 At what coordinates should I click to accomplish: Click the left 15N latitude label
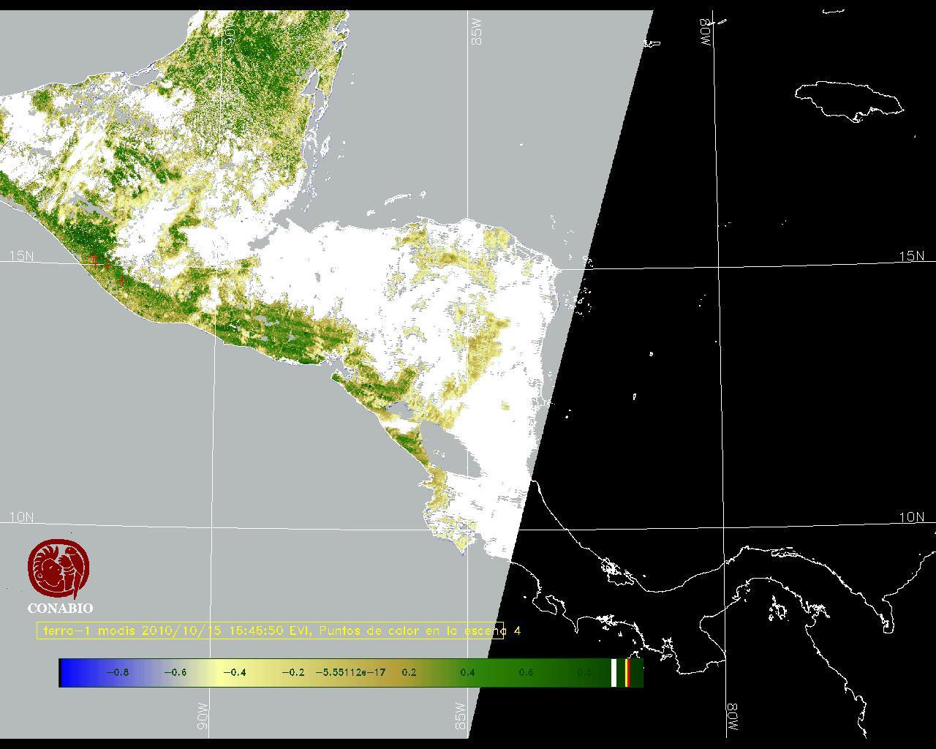pyautogui.click(x=21, y=256)
